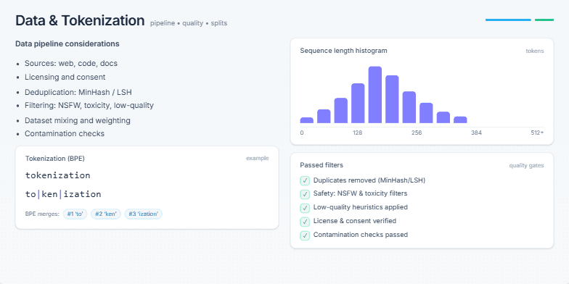Select the 'Dataset mixing and weighting' bullet
Viewport: 569px width, 284px height.
(77, 120)
